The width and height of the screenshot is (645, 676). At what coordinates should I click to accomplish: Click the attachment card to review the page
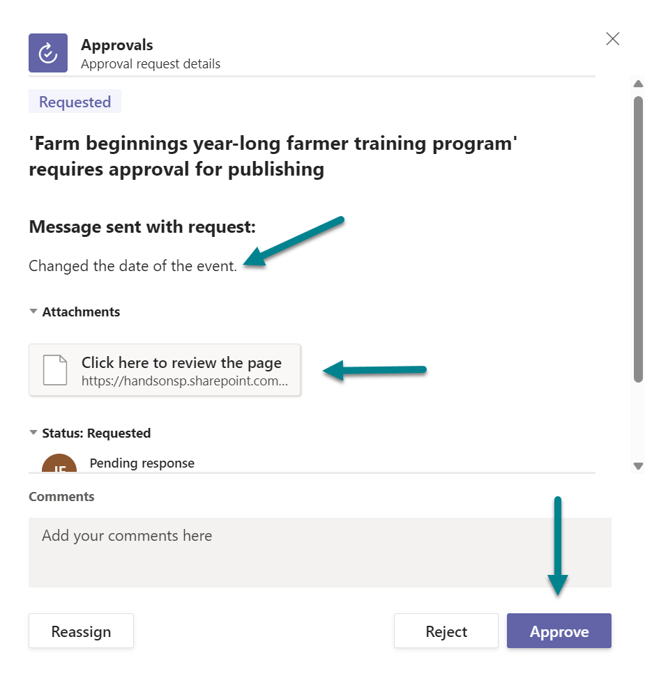pyautogui.click(x=165, y=369)
